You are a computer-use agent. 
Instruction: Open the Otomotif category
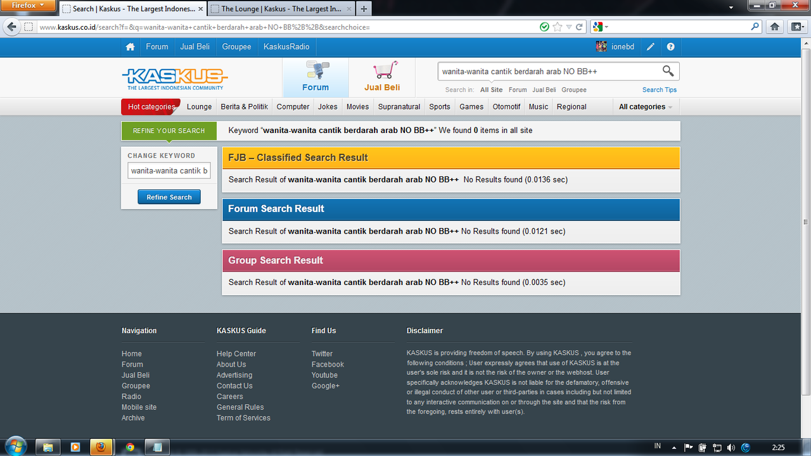507,107
